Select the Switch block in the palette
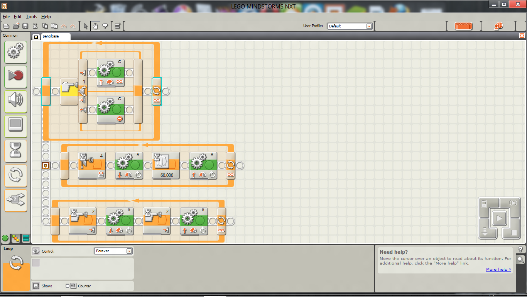This screenshot has width=527, height=297. click(16, 200)
